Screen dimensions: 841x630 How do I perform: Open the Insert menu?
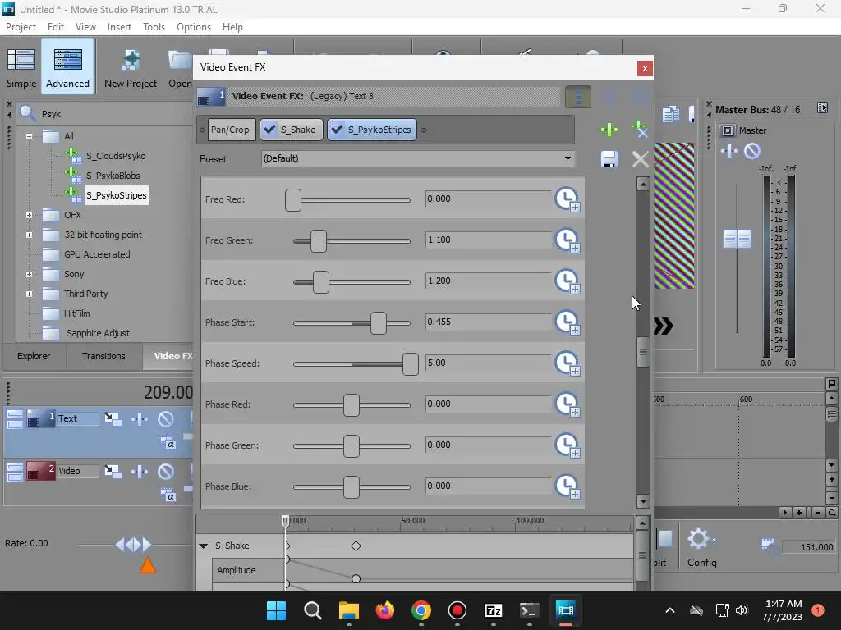pyautogui.click(x=119, y=27)
